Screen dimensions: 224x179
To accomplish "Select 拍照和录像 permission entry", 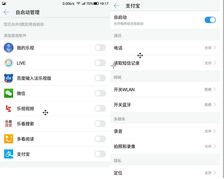I will coord(165,146).
